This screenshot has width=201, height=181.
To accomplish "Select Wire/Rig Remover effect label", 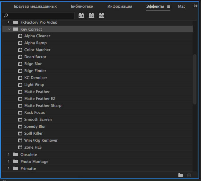I will click(x=41, y=140).
